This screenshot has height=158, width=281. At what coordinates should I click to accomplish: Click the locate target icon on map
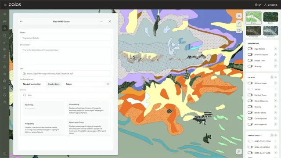click(x=239, y=16)
